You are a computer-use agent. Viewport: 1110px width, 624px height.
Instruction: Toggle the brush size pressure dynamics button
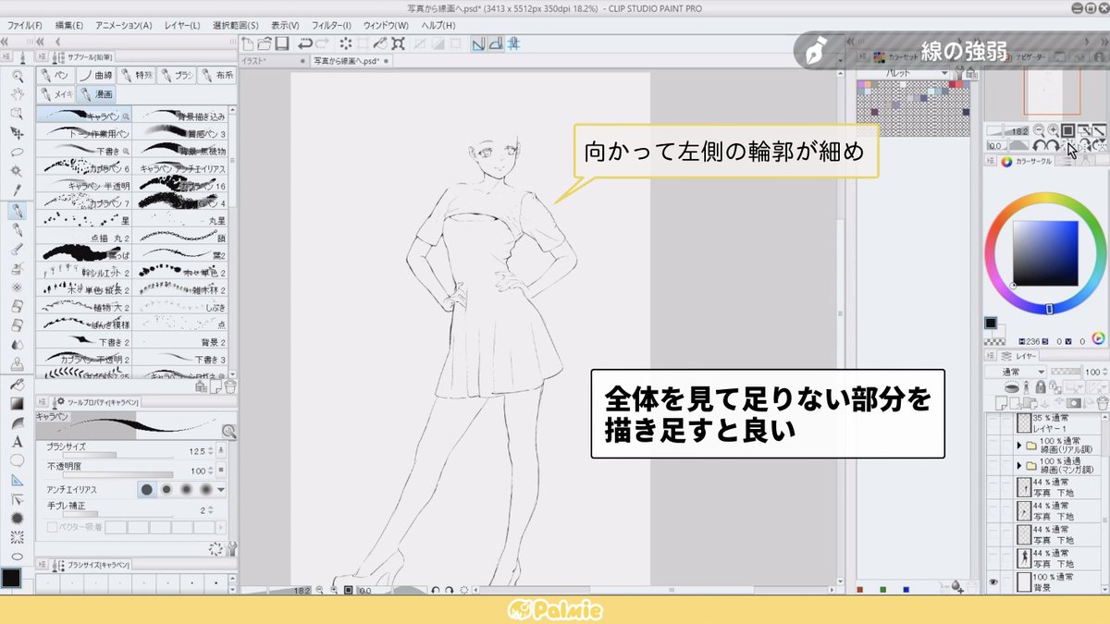(221, 450)
